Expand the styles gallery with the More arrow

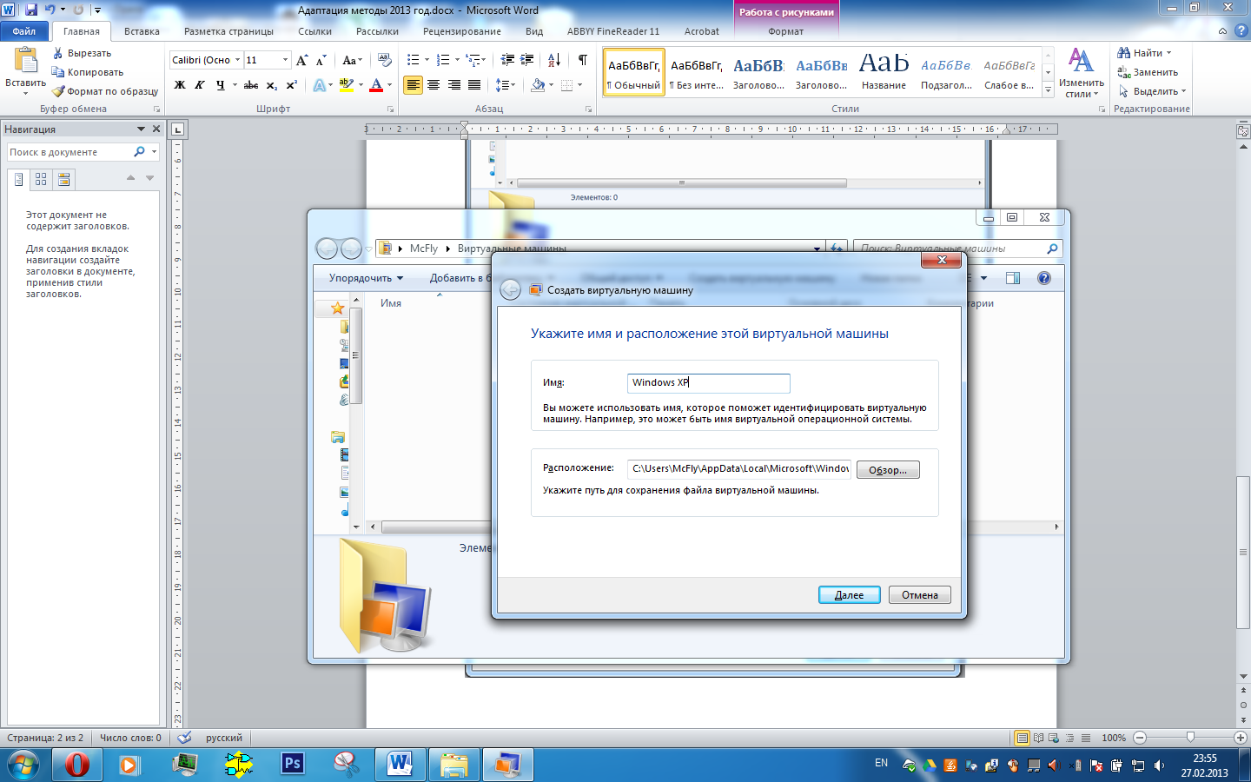[x=1049, y=90]
